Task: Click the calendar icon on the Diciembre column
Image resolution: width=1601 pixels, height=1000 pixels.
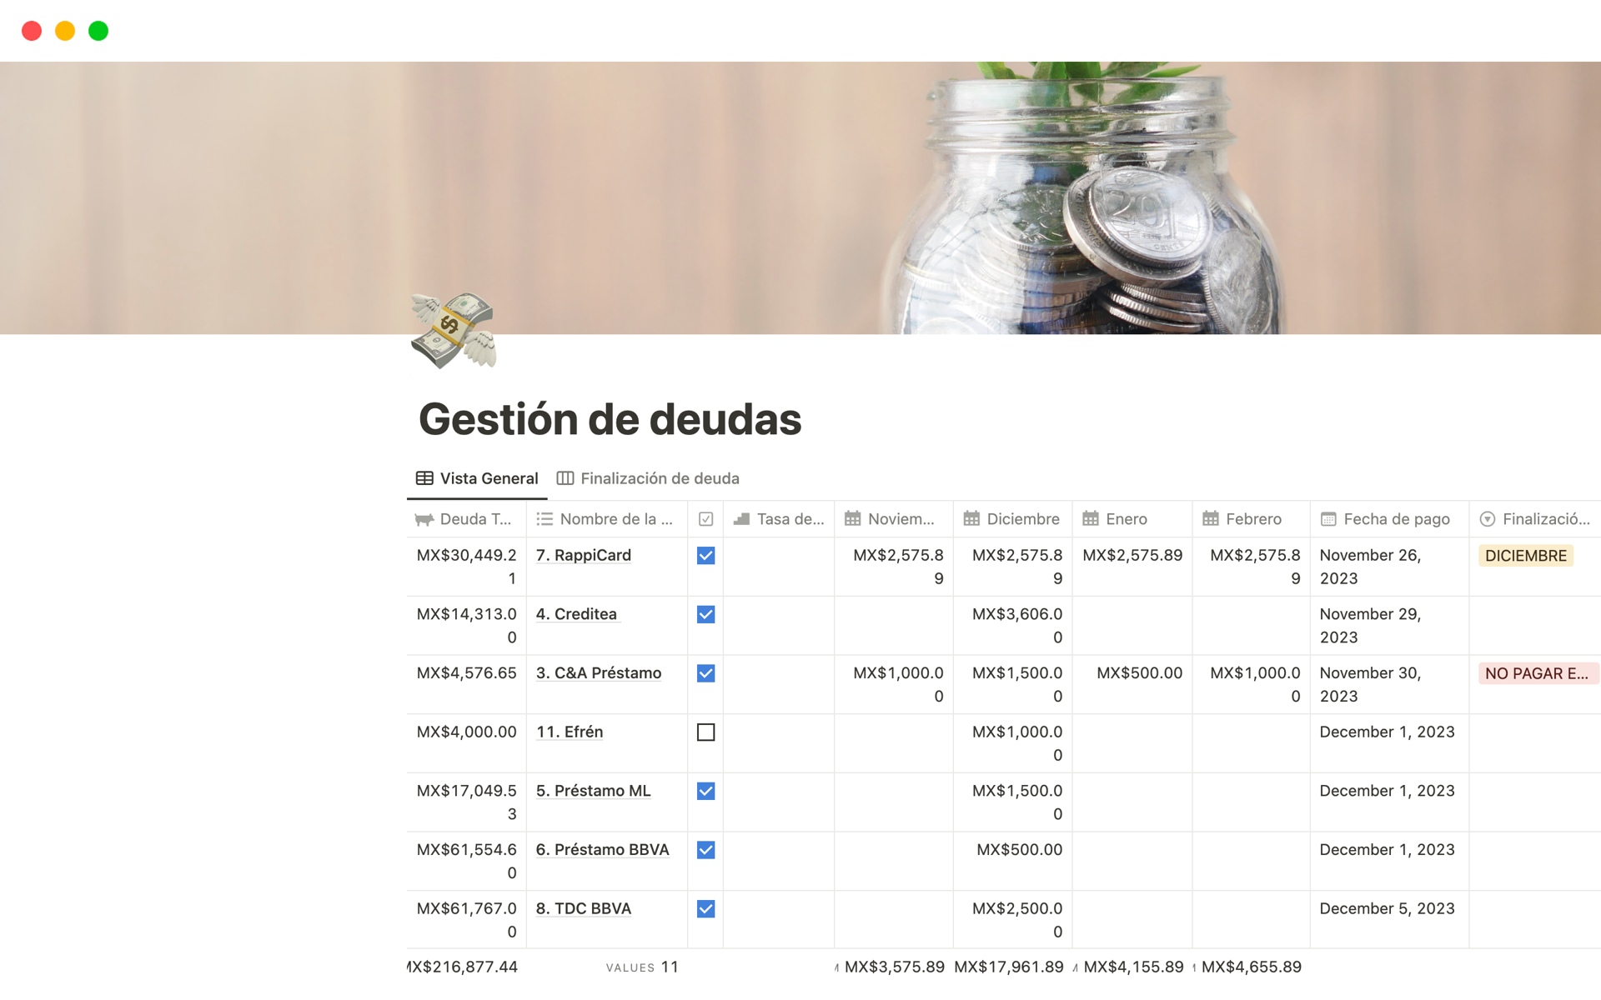Action: coord(972,518)
